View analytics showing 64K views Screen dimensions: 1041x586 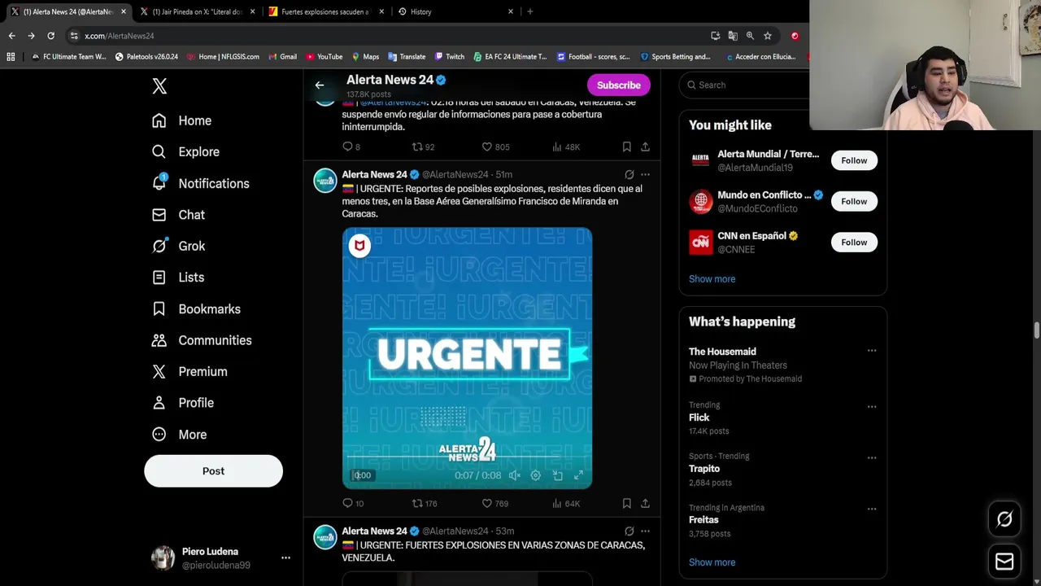565,504
